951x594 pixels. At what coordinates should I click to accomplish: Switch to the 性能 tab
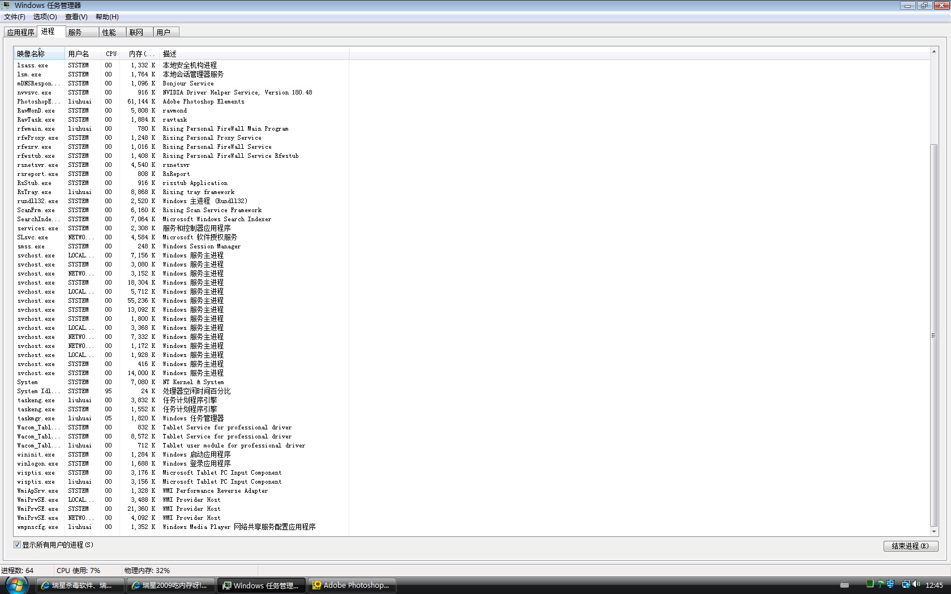click(x=113, y=32)
